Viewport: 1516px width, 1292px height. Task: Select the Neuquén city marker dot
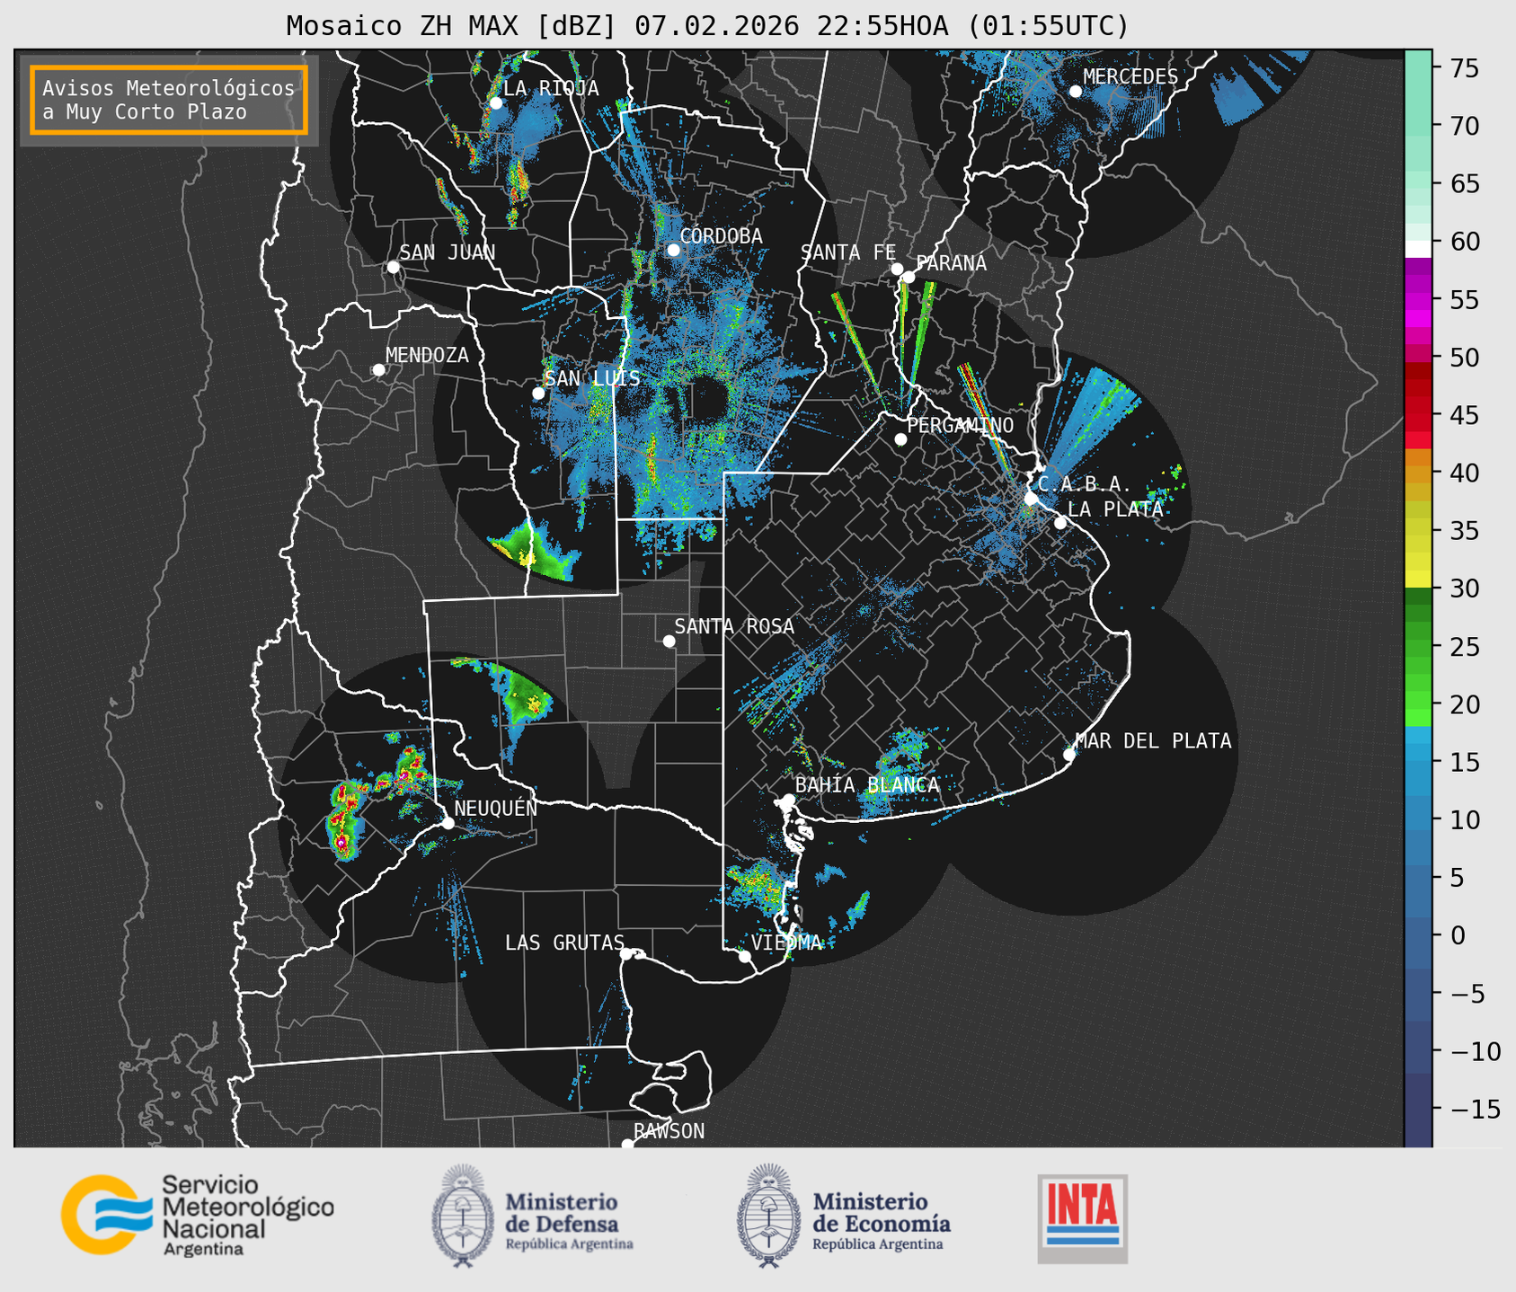[448, 823]
